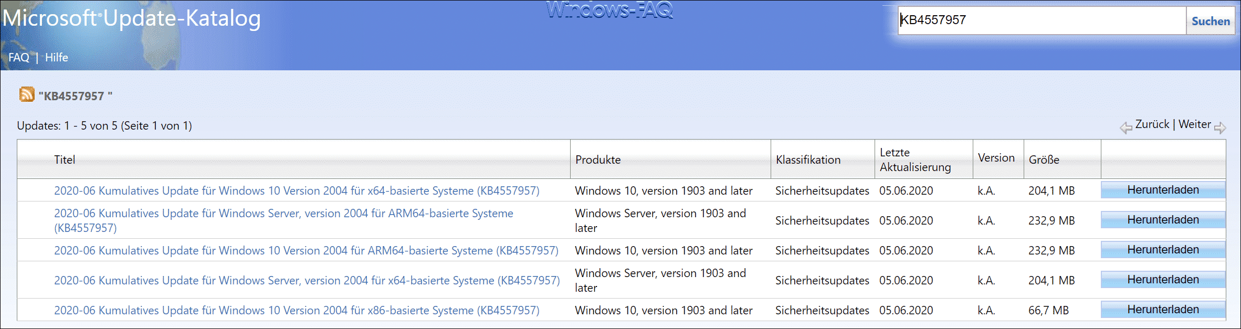Click the Zurück pagination link

pyautogui.click(x=1152, y=124)
